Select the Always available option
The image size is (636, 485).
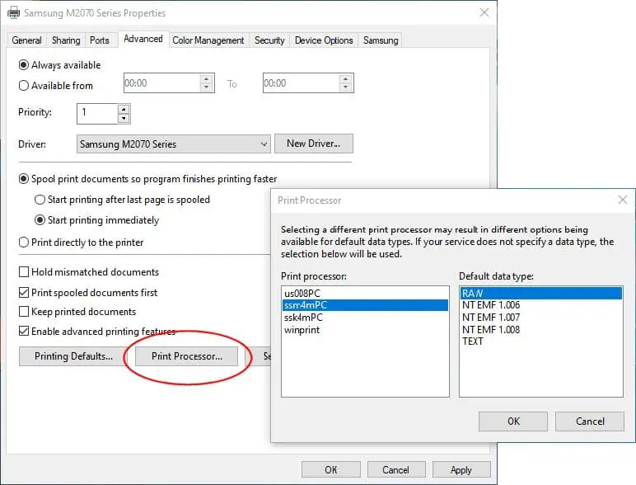(x=59, y=65)
